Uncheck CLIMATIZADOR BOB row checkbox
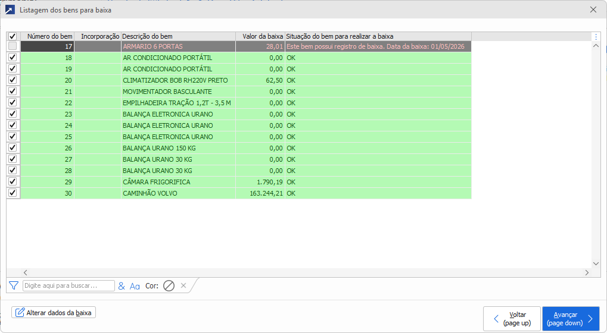 pyautogui.click(x=13, y=80)
